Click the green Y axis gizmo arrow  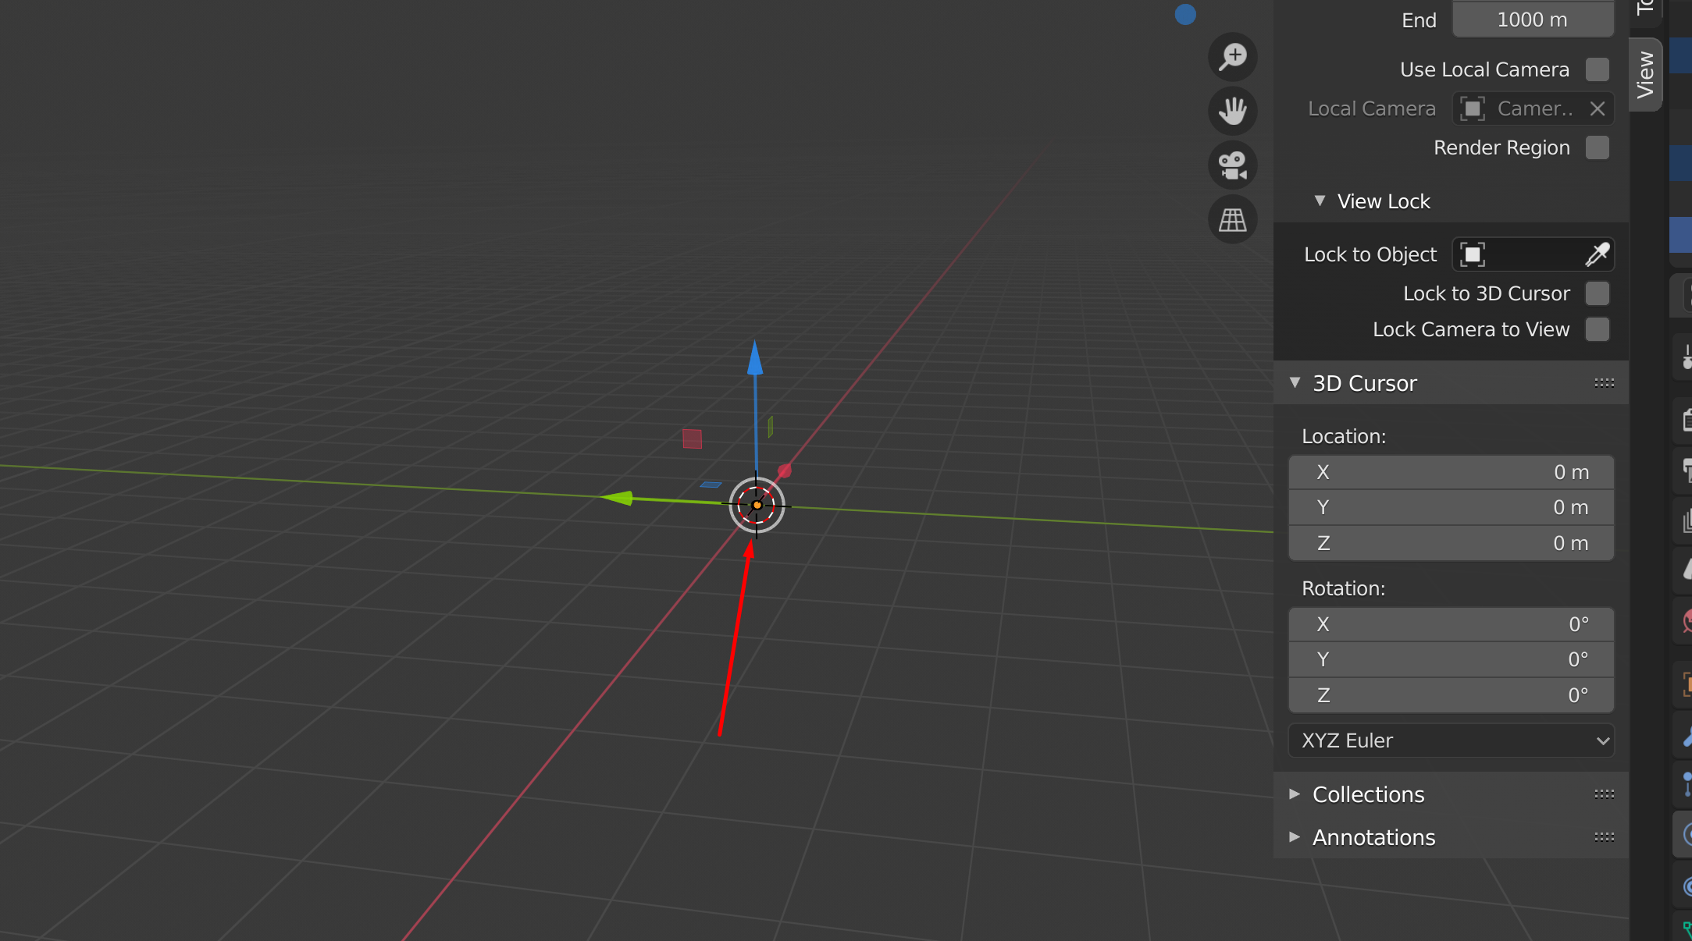(618, 497)
